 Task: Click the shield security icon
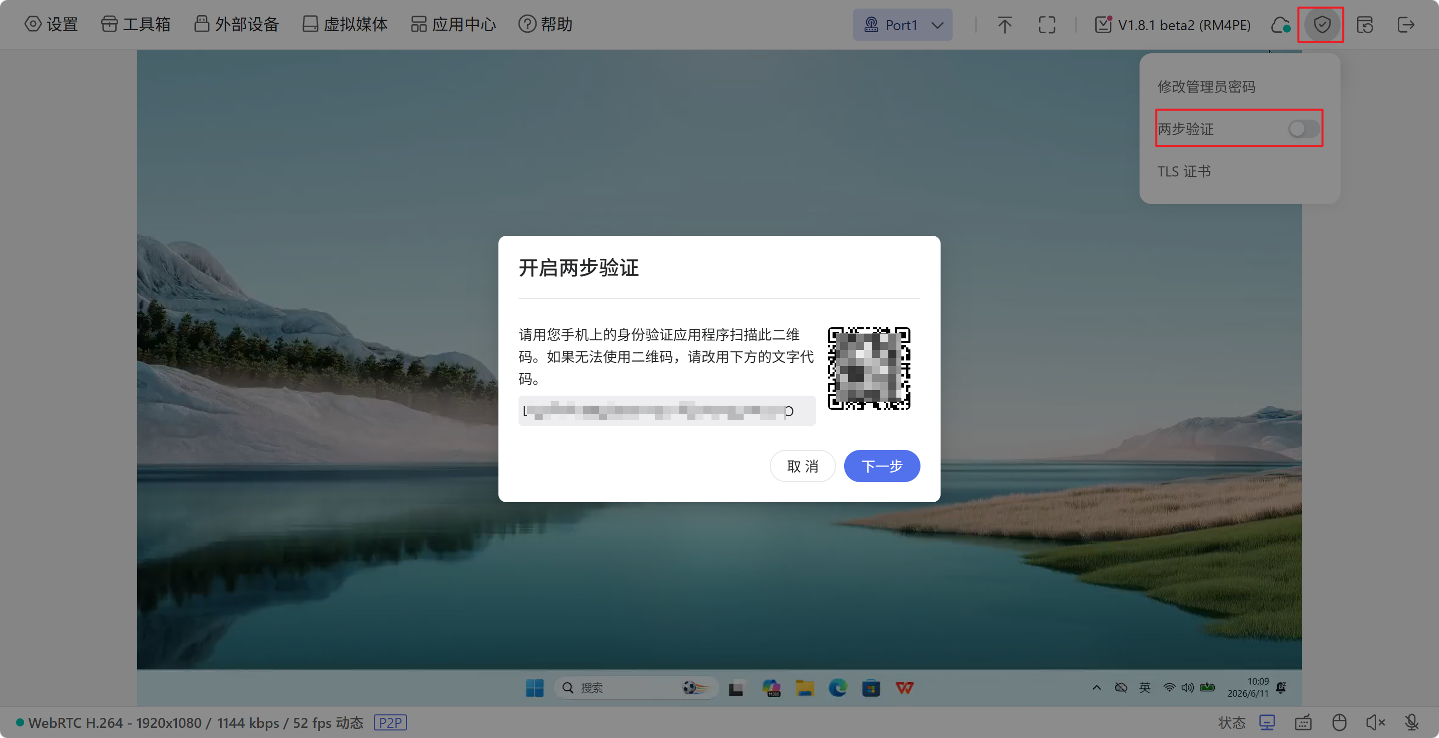click(x=1322, y=25)
